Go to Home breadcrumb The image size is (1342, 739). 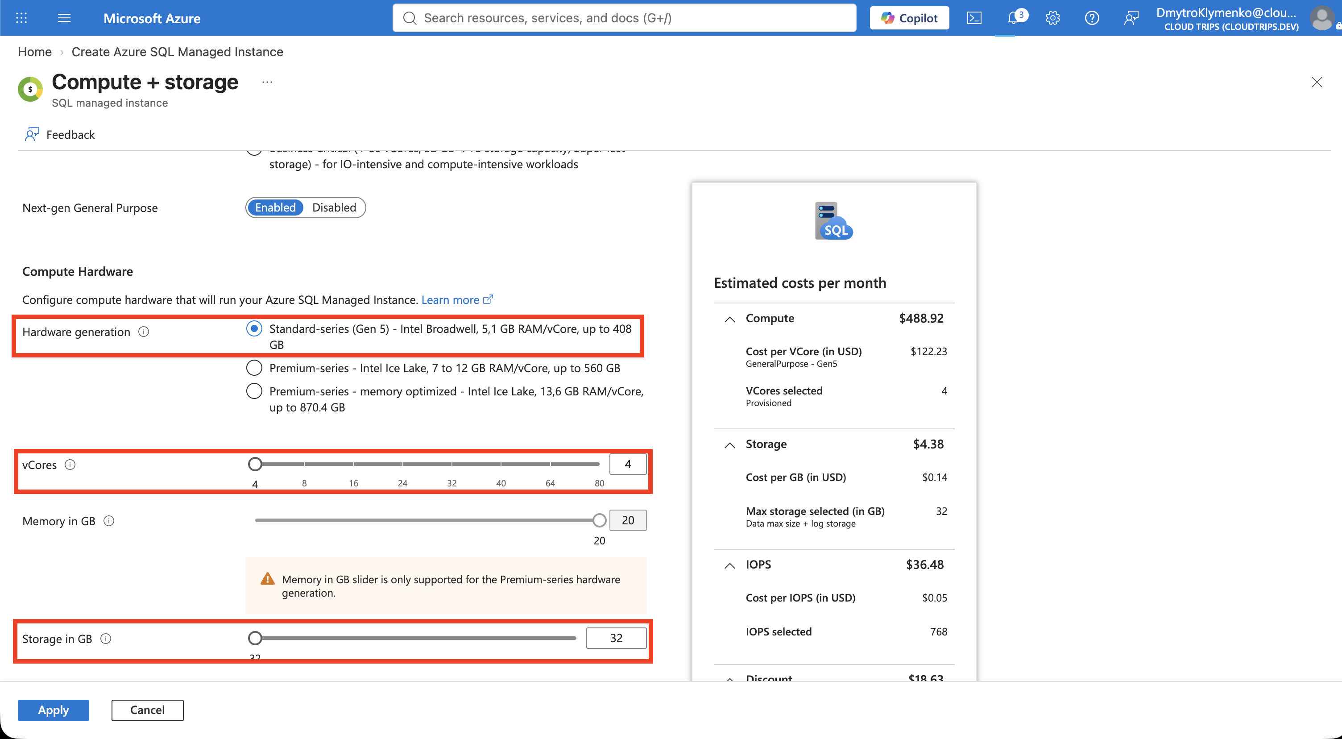click(x=35, y=52)
